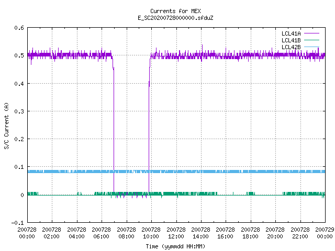Click the blue line sample beside LCL42B
The image size is (335, 251).
(x=311, y=47)
